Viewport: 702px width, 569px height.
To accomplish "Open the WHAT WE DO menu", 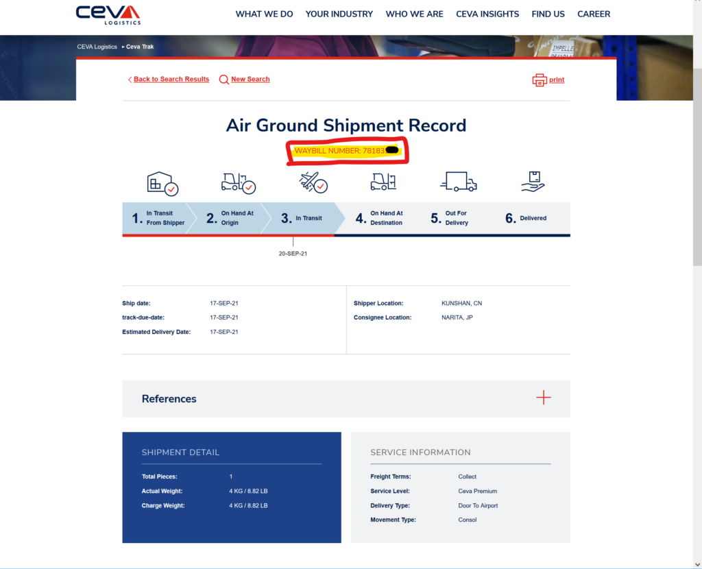I will coord(264,14).
